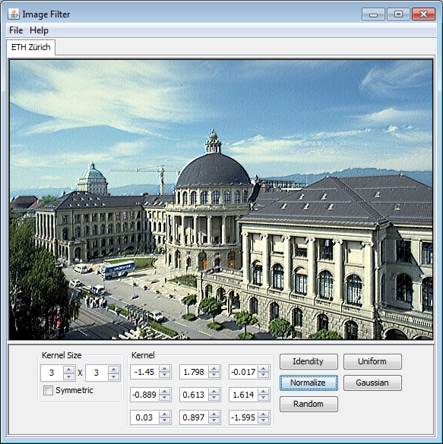The height and width of the screenshot is (444, 443).
Task: Click the kernel field with value 1.798
Action: coord(194,372)
